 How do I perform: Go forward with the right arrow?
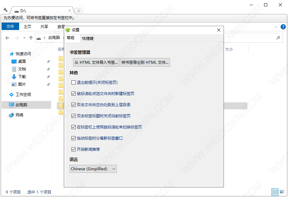point(17,38)
